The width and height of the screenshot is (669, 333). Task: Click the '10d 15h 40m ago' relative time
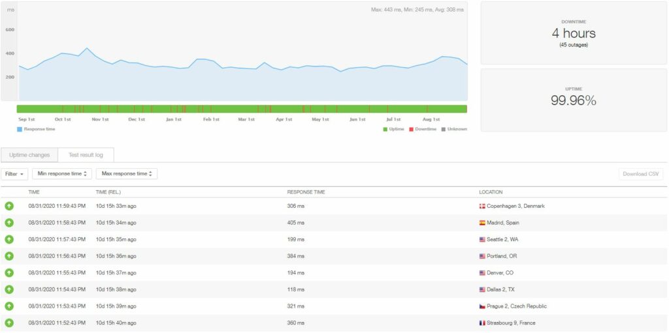pos(116,323)
